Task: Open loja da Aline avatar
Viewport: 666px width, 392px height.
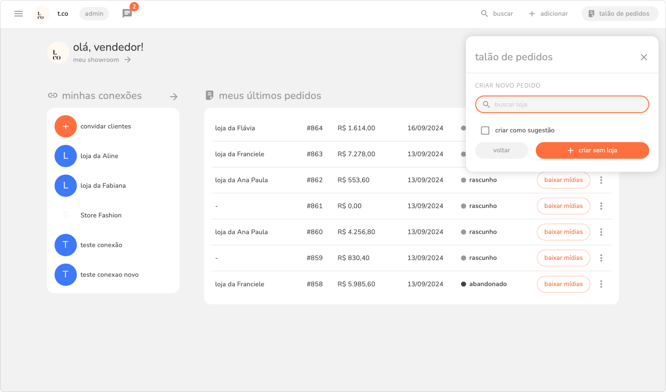Action: click(66, 156)
